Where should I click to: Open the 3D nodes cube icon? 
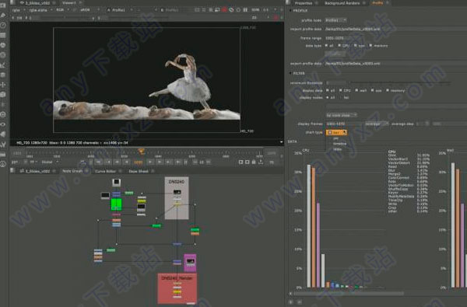pyautogui.click(x=3, y=95)
